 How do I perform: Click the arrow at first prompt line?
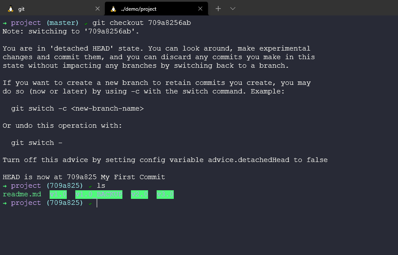point(5,23)
